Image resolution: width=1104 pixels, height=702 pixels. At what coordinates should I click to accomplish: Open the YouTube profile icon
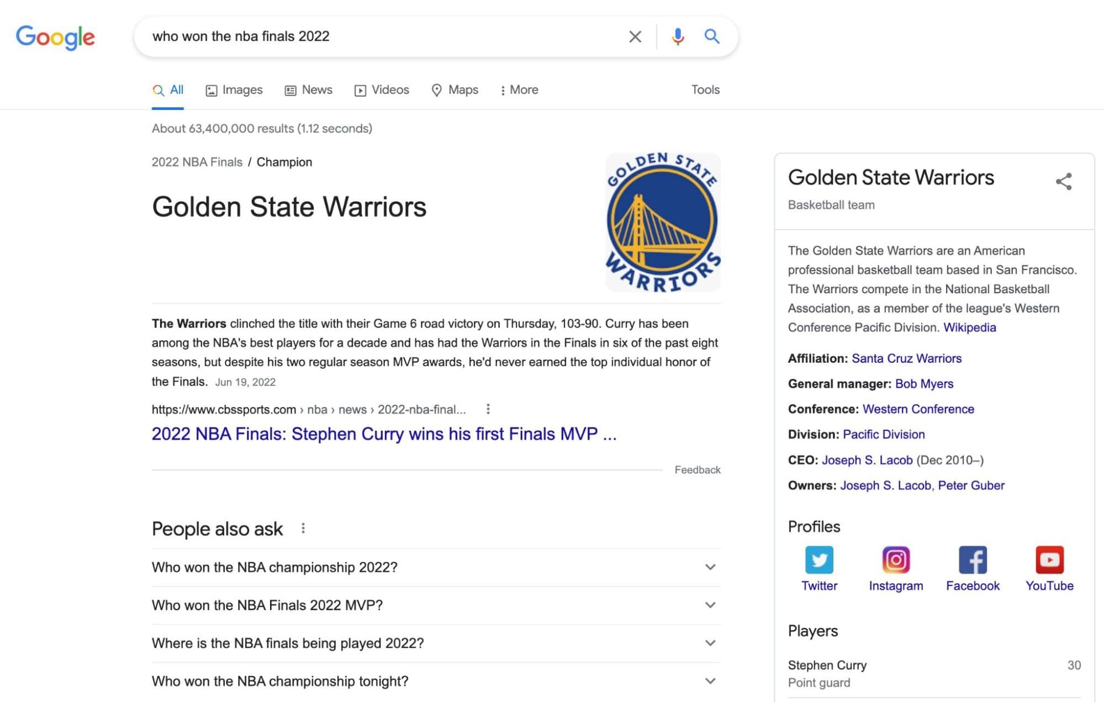tap(1049, 560)
